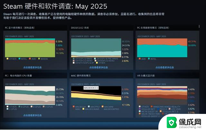The image size is (206, 130).
Task: Click the MACPRO legend swatch
Action: coord(89,107)
